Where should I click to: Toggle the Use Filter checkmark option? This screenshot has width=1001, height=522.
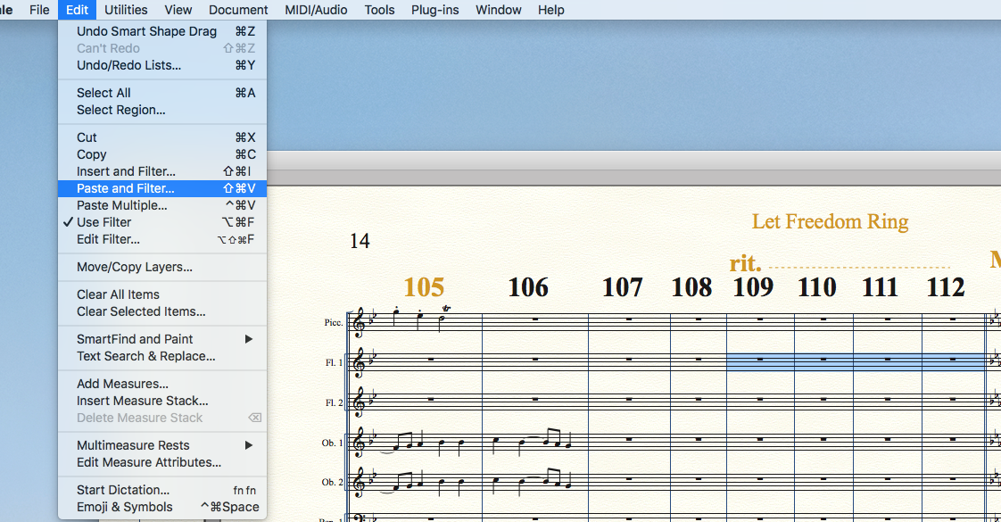point(104,222)
